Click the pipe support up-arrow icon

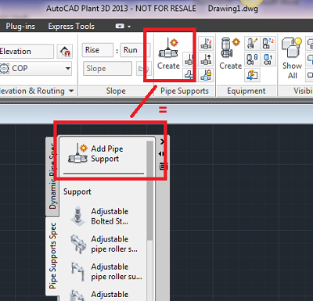tap(206, 59)
